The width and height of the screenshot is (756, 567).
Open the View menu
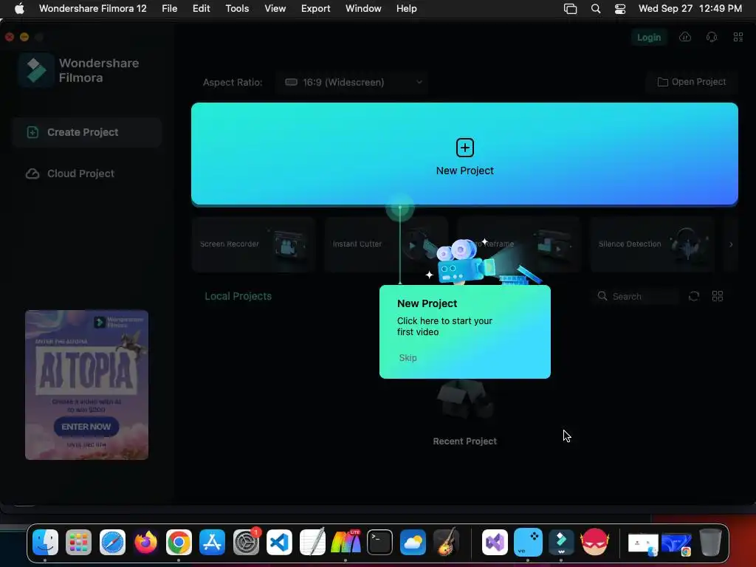275,9
